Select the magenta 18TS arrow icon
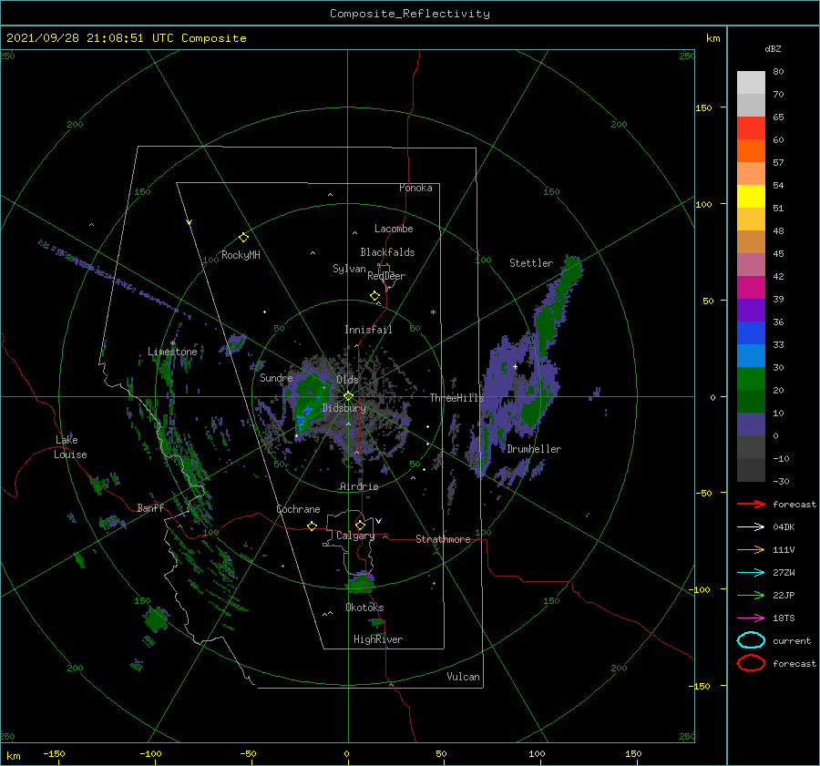 click(751, 618)
